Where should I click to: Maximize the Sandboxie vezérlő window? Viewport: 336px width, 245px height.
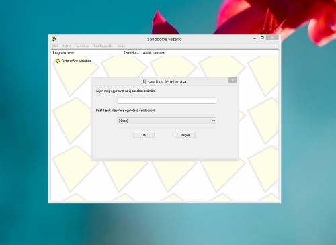(262, 38)
